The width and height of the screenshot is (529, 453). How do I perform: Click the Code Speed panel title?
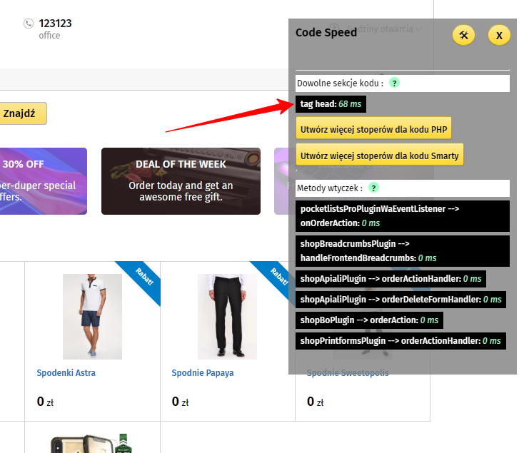[326, 32]
